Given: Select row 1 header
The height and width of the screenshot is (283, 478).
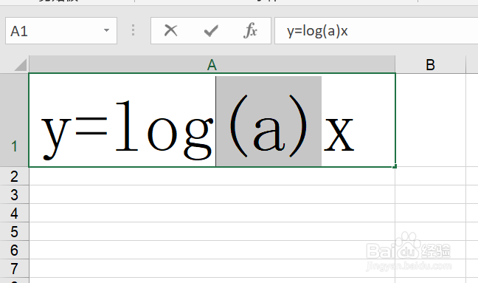Looking at the screenshot, I should pos(14,120).
